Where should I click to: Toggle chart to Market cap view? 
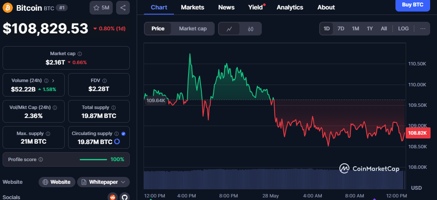(x=193, y=29)
